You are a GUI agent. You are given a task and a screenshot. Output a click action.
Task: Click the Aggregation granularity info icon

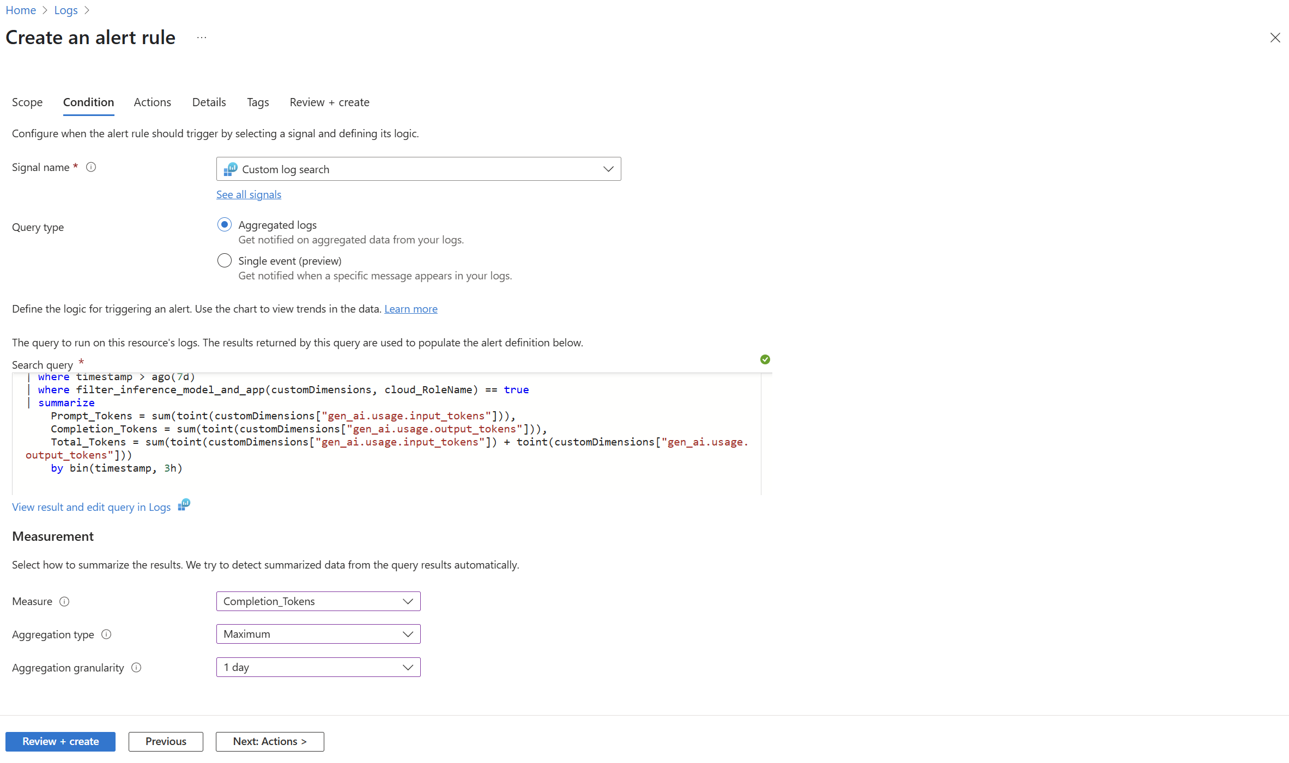tap(136, 668)
